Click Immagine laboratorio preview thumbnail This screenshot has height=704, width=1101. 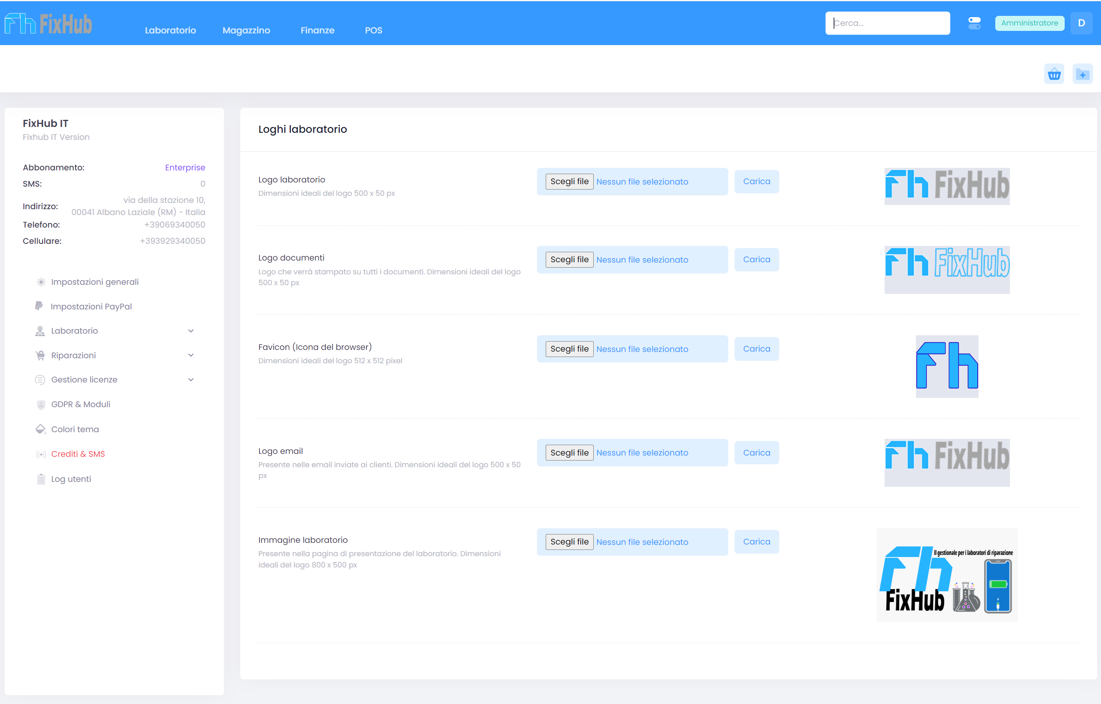946,575
